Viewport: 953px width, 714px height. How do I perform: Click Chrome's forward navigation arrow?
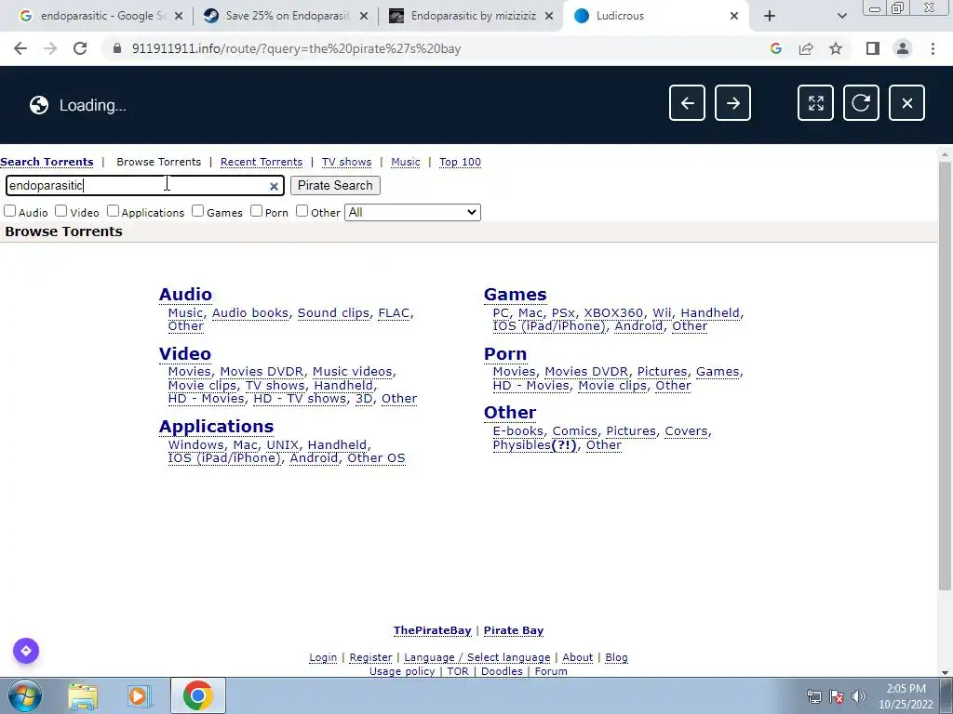[x=50, y=48]
